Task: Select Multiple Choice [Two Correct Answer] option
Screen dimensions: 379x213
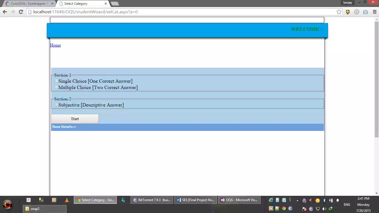Action: [57, 87]
